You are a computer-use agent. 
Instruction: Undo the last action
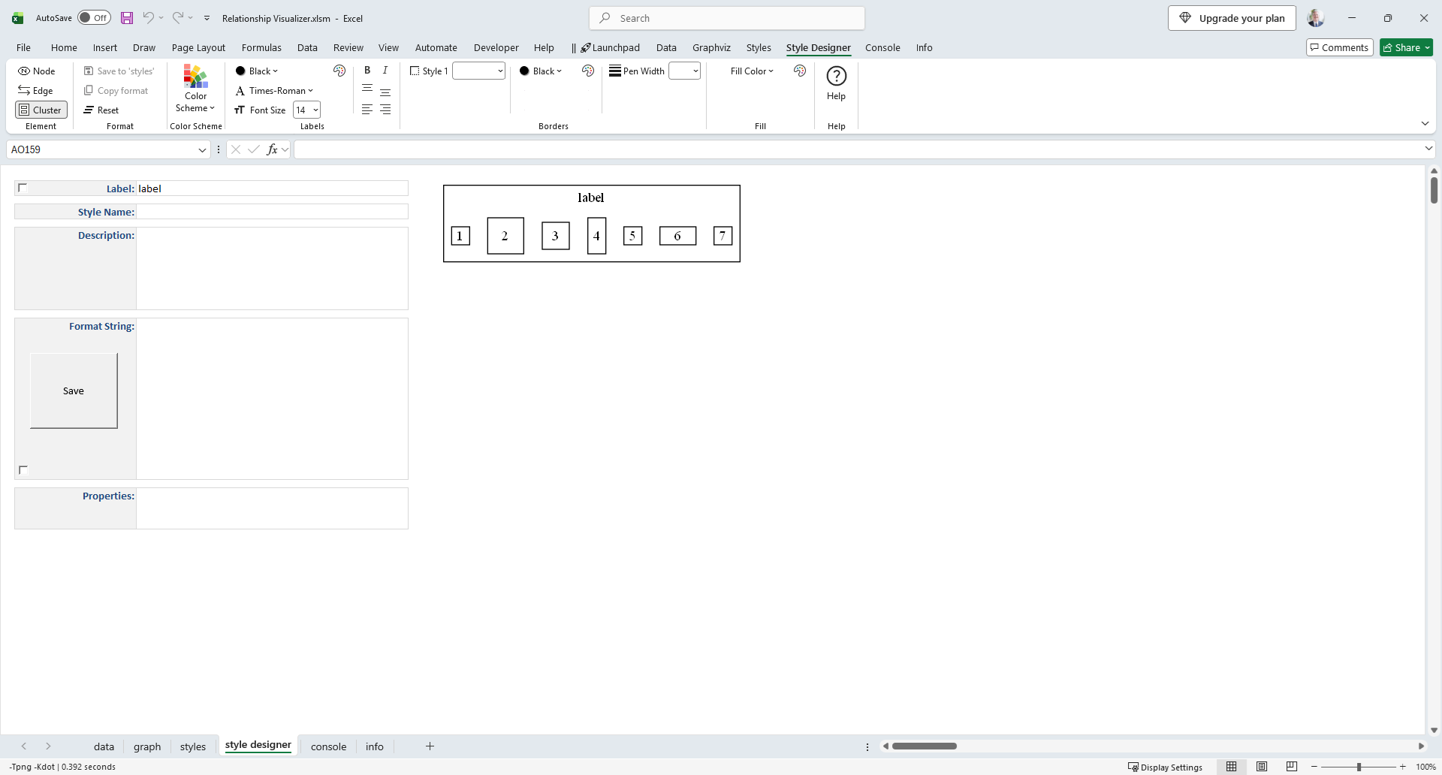click(149, 17)
